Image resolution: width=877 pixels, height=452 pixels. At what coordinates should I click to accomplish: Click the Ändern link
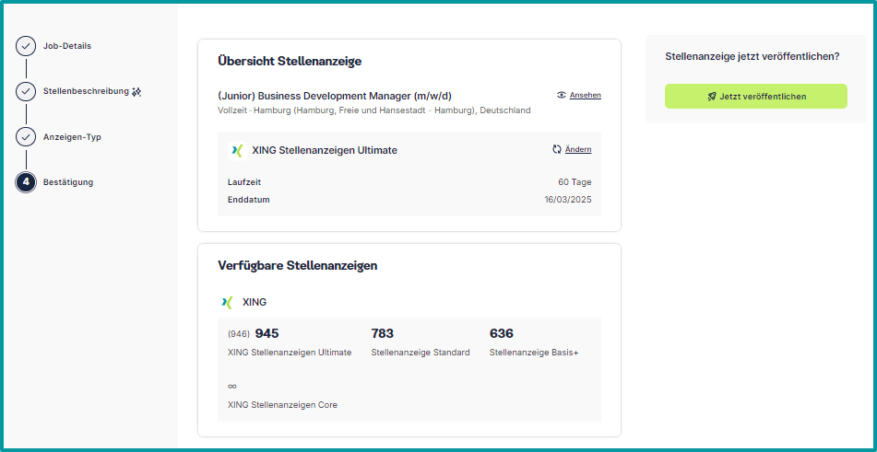(x=578, y=149)
